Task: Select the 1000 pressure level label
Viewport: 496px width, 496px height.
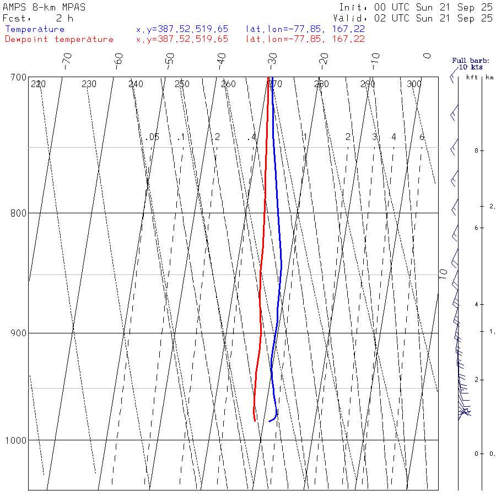Action: 16,440
